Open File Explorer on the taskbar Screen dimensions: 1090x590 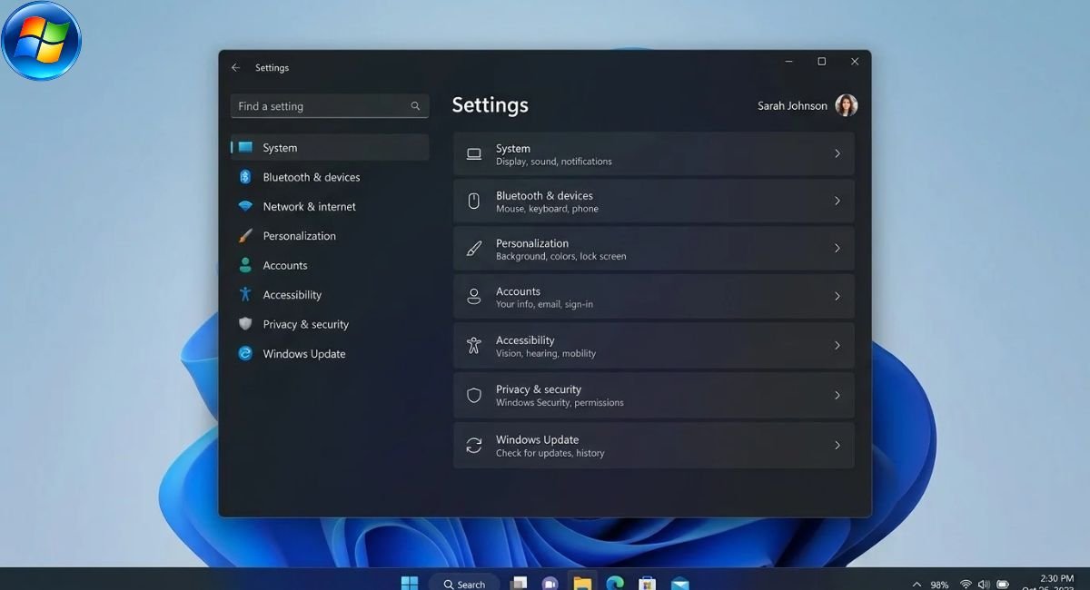(582, 584)
